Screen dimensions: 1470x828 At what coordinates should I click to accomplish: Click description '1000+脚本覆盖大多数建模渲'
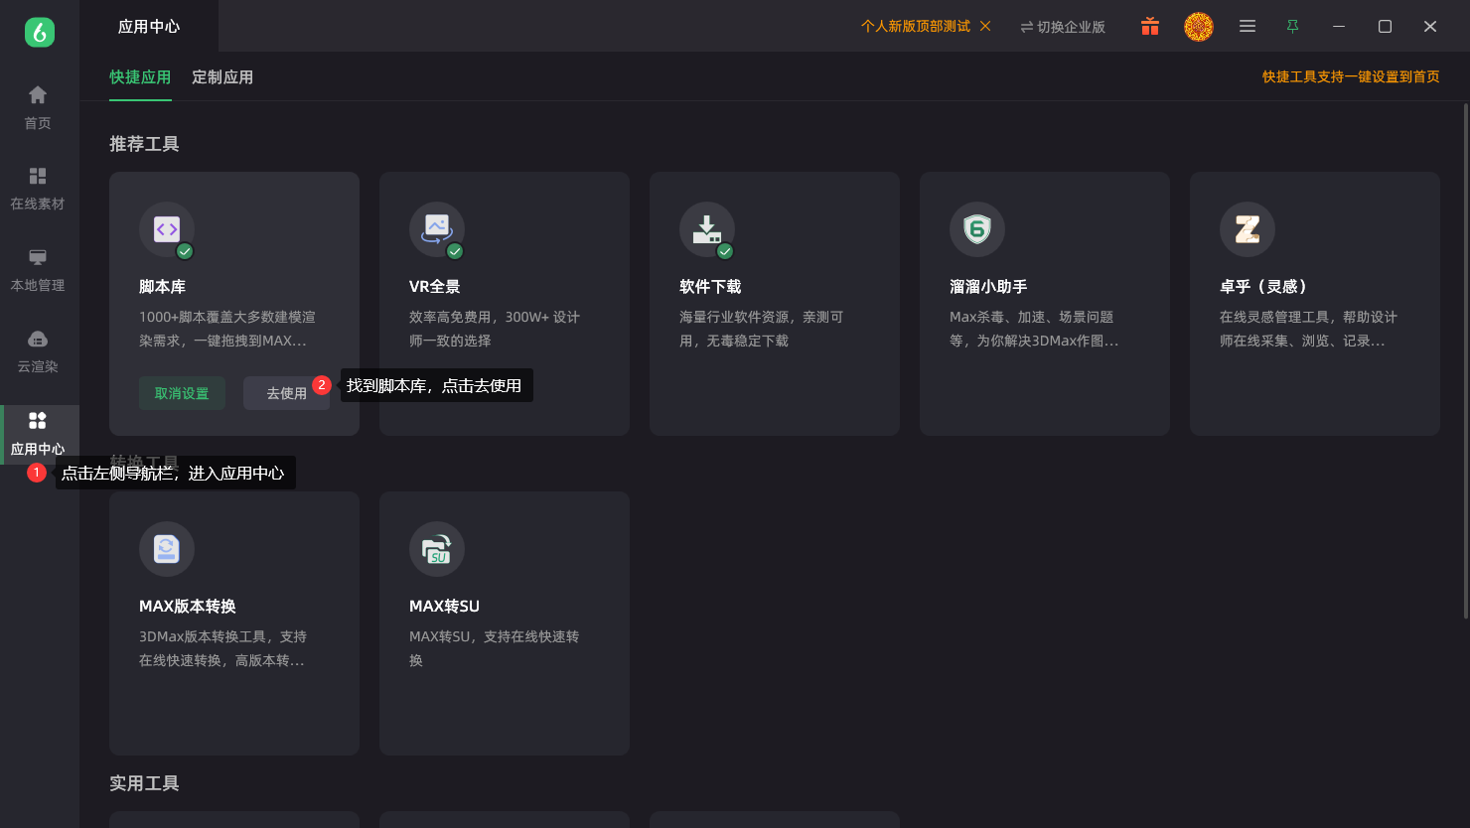coord(227,317)
